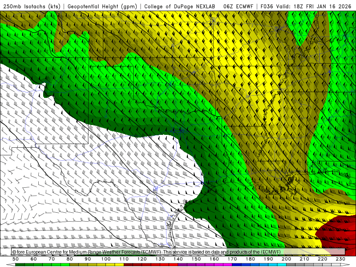The width and height of the screenshot is (356, 267).
Task: Select the "06Z ECMWF" model run label
Action: 238,6
